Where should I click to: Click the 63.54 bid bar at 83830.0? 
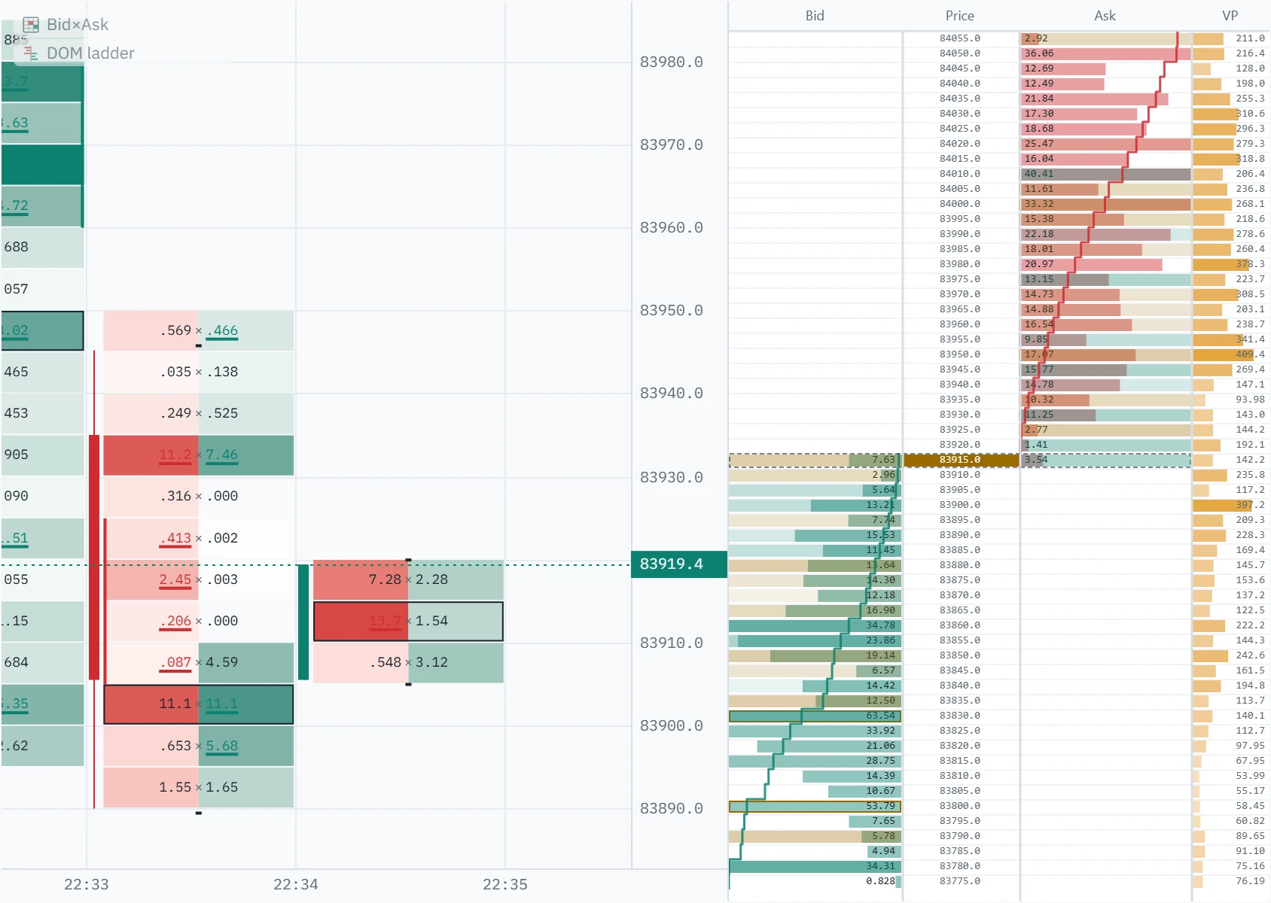click(815, 716)
